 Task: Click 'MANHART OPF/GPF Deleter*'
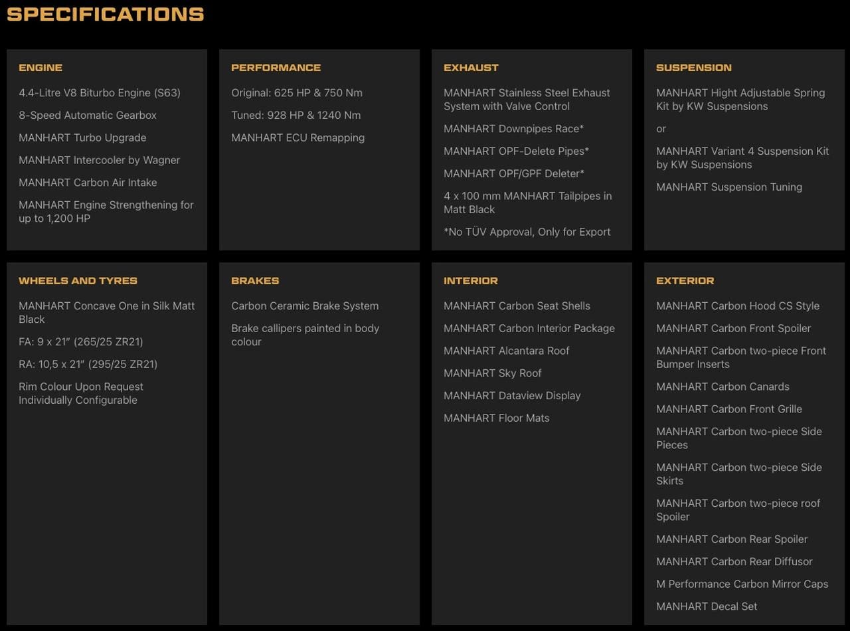tap(514, 174)
